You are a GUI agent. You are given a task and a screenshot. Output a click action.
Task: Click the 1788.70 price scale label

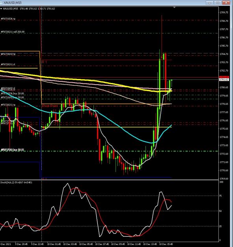coord(224,21)
